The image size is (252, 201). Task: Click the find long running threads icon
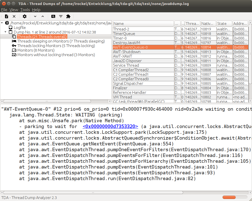pyautogui.click(x=53, y=16)
